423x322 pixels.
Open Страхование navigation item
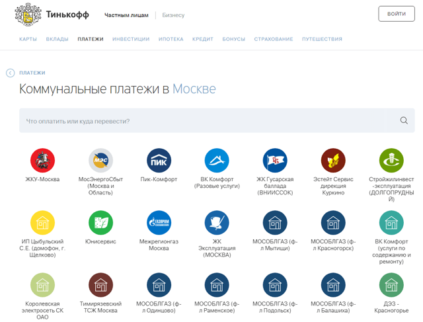pos(274,39)
